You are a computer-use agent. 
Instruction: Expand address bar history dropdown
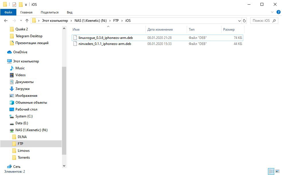click(x=239, y=21)
